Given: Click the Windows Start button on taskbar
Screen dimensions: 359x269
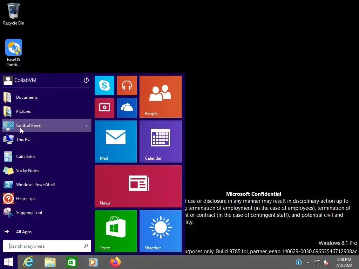Looking at the screenshot, I should point(9,262).
